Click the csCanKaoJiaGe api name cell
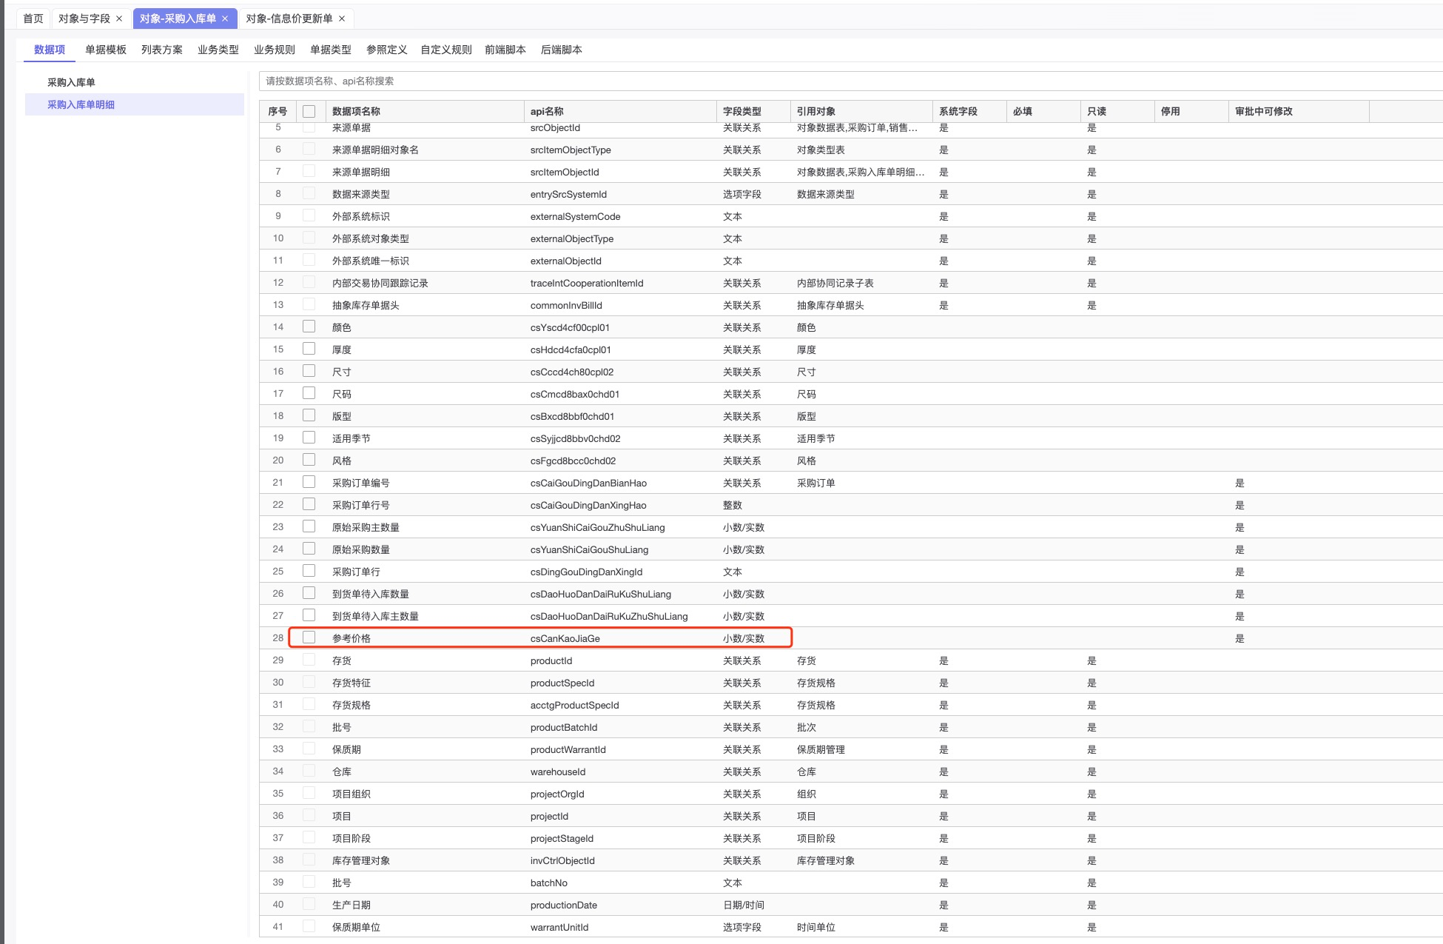This screenshot has width=1443, height=944. point(565,638)
